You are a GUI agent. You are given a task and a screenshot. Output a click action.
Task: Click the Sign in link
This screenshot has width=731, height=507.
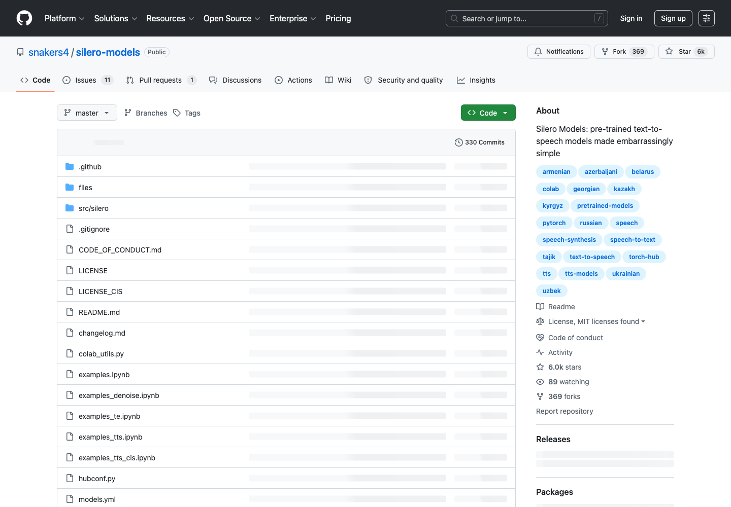click(x=631, y=18)
